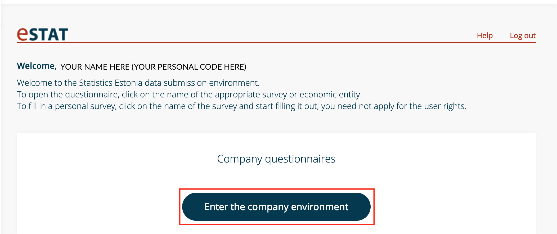Open Help from the top navigation

point(485,35)
